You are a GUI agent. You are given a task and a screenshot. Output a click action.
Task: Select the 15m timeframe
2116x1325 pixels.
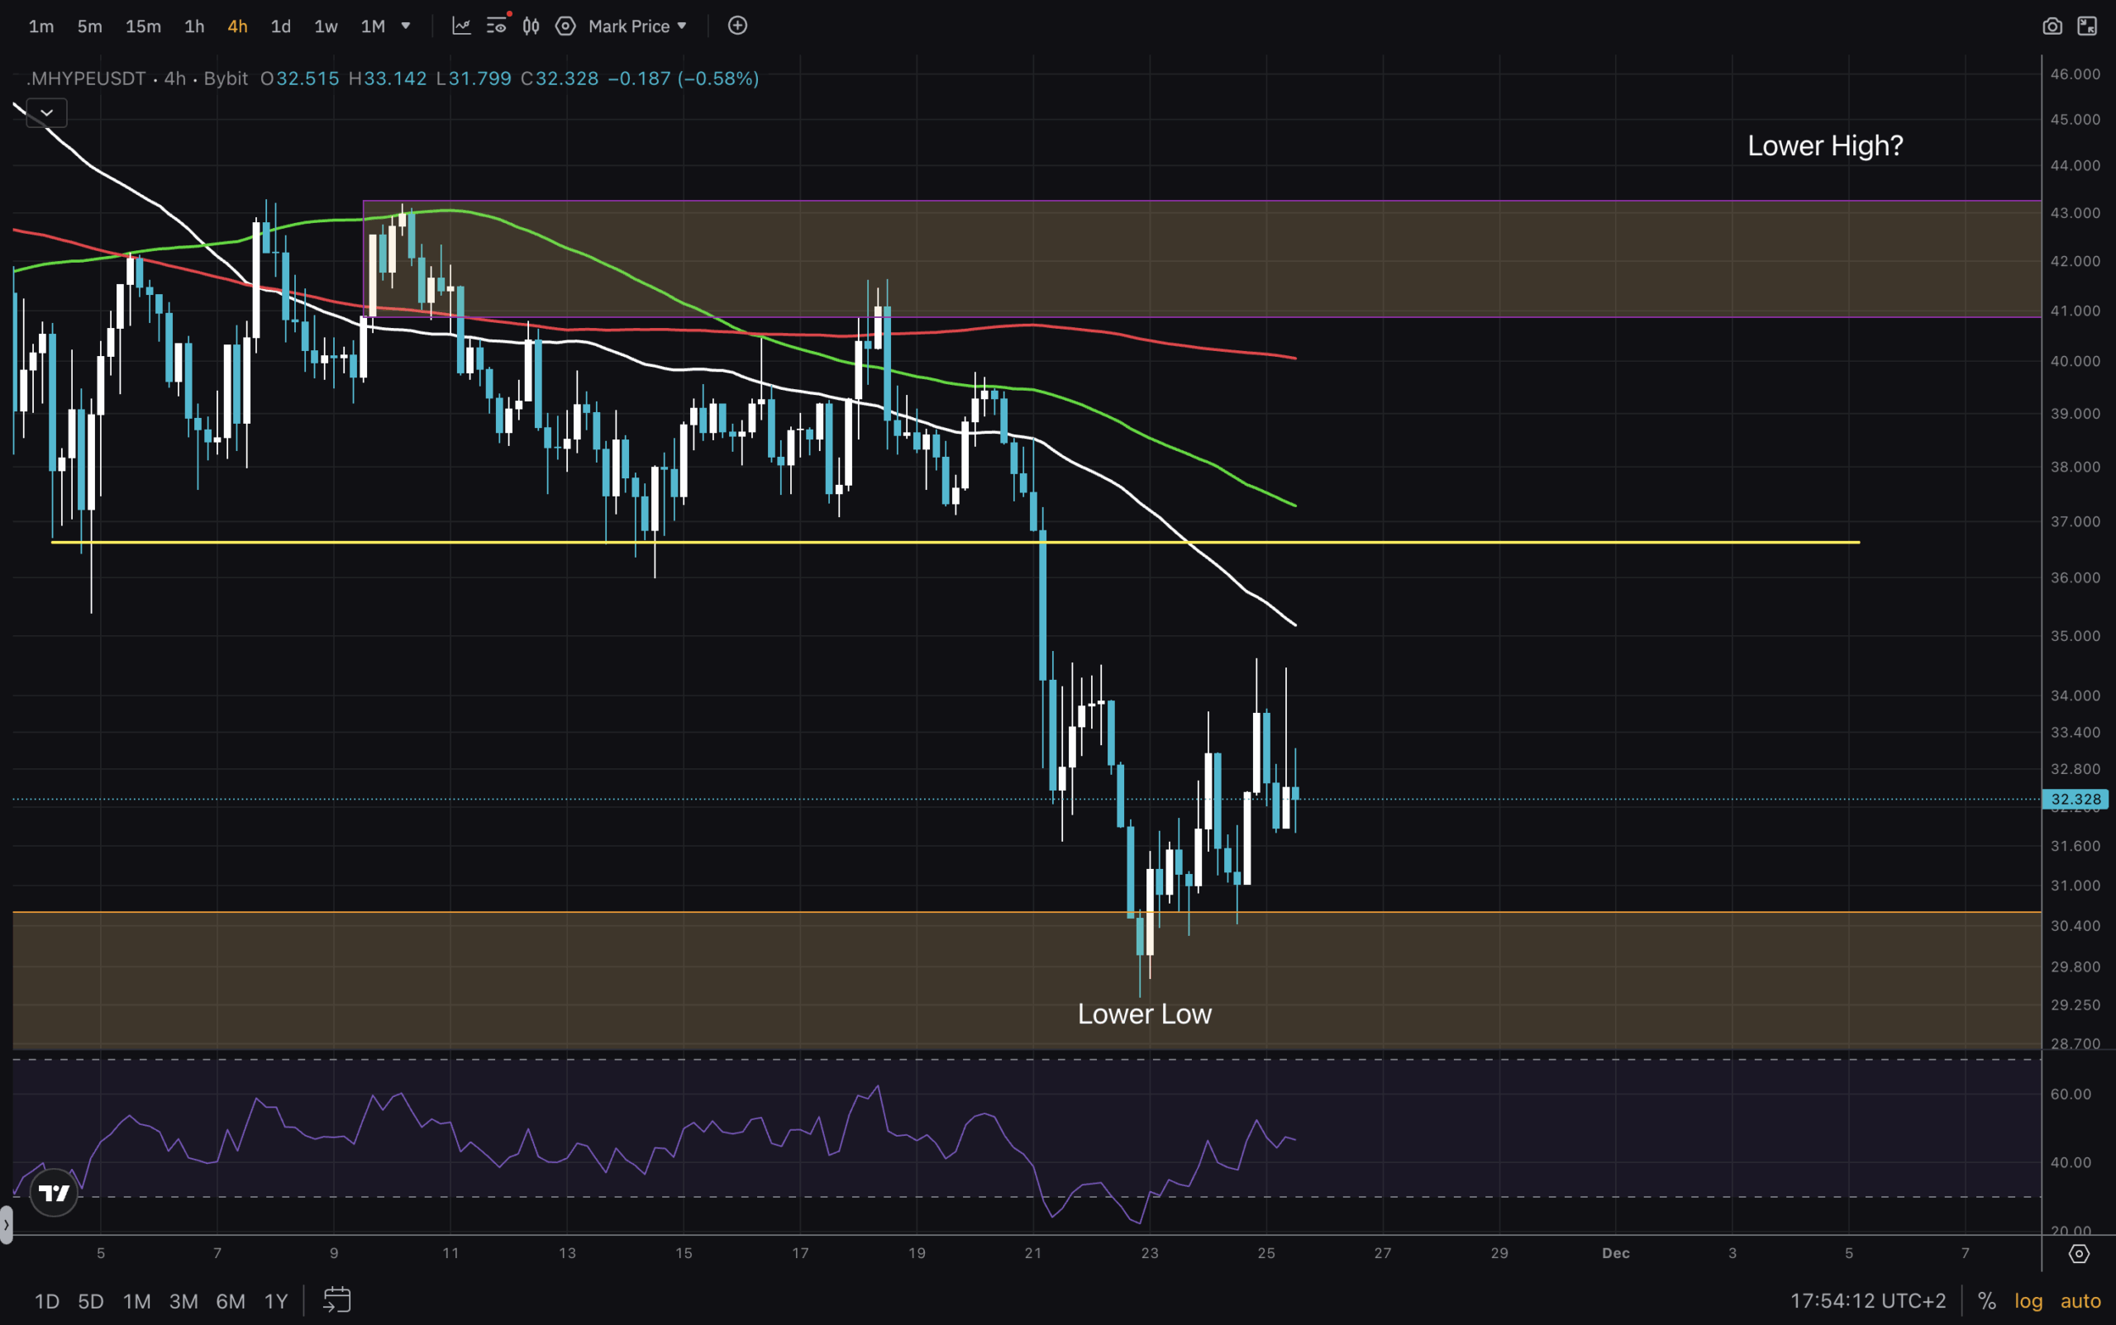tap(143, 26)
